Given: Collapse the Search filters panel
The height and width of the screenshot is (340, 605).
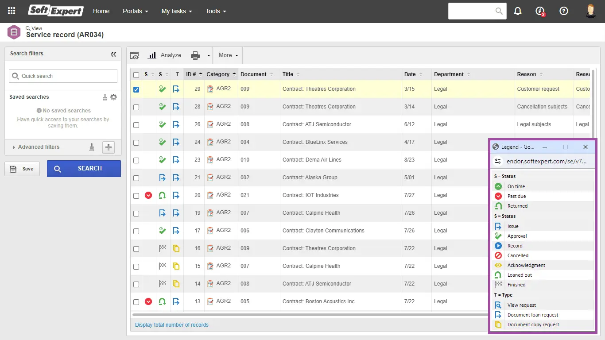Looking at the screenshot, I should click(113, 54).
